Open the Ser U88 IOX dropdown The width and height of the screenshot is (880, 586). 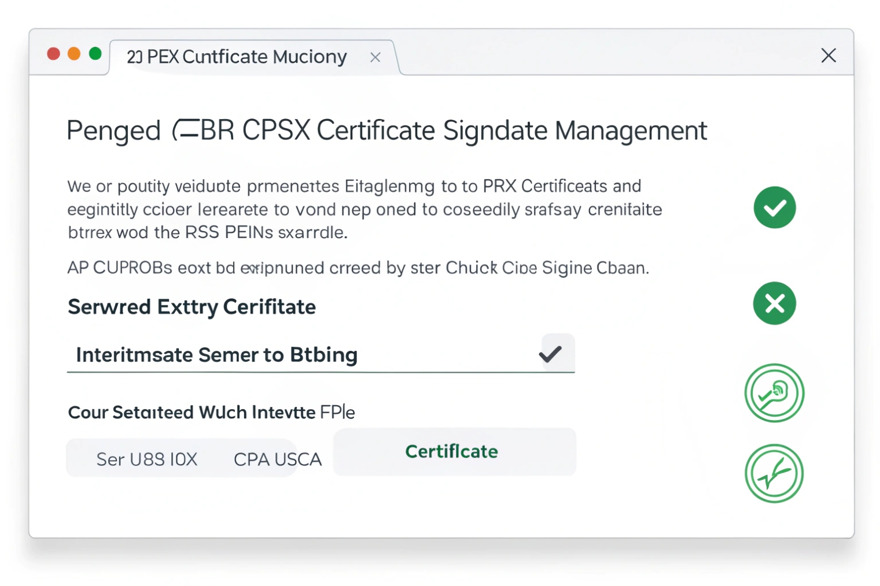coord(148,458)
